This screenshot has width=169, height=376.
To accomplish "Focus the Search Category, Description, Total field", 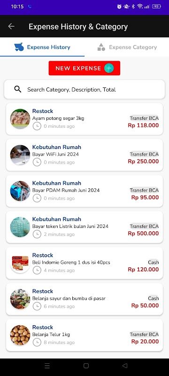I will click(x=84, y=89).
